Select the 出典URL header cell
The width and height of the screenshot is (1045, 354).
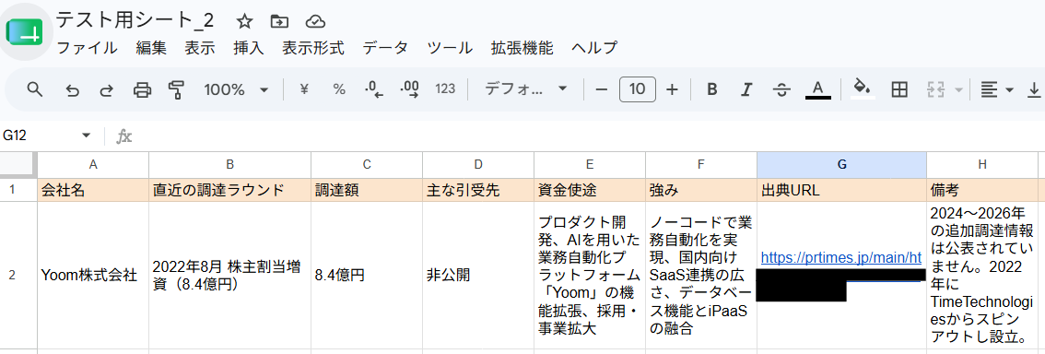point(841,190)
